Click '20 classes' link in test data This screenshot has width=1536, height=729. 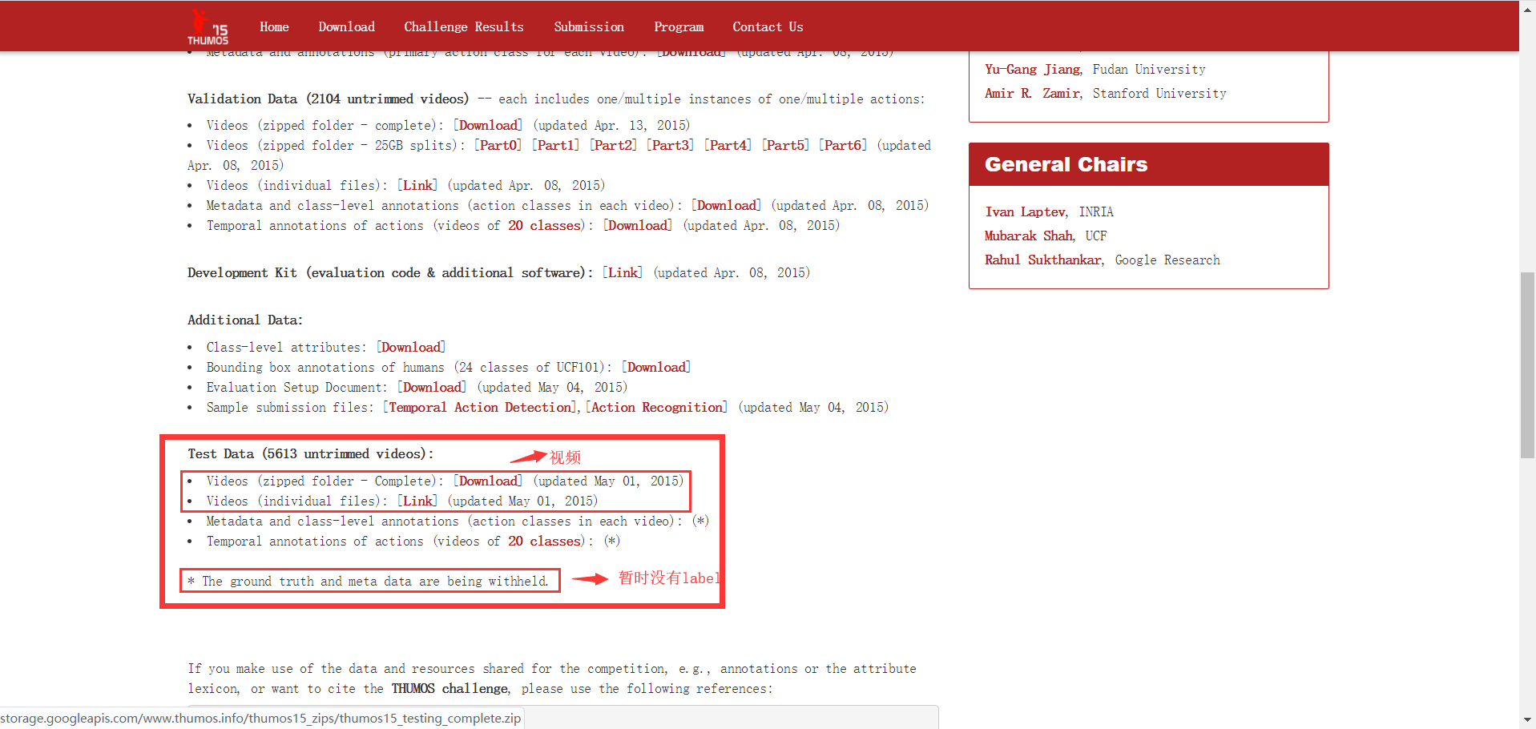coord(543,542)
